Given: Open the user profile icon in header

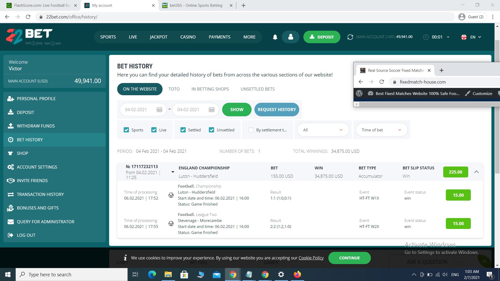Looking at the screenshot, I should pos(291,37).
